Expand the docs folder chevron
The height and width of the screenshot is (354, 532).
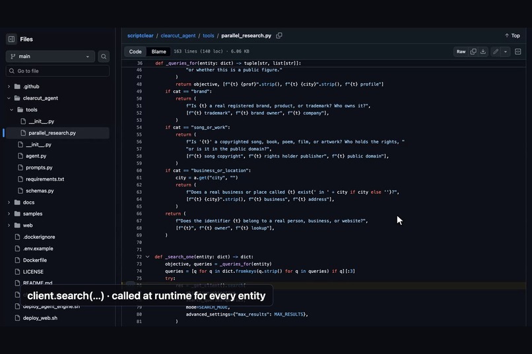point(9,202)
